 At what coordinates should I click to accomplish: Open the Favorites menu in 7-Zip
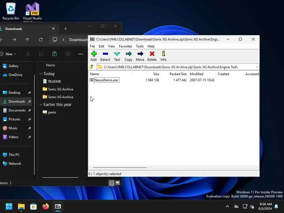point(125,46)
